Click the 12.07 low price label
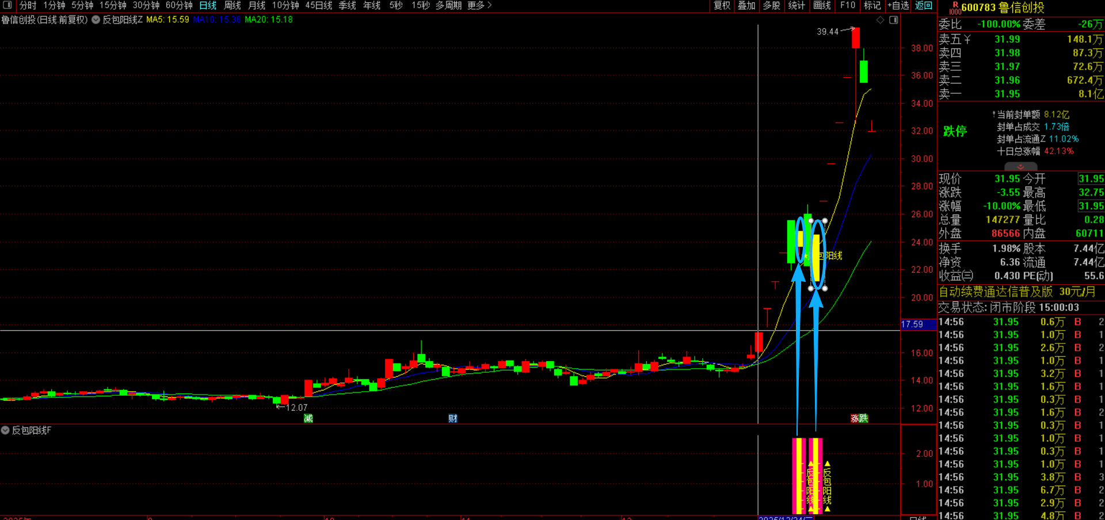Viewport: 1105px width, 520px height. tap(296, 407)
